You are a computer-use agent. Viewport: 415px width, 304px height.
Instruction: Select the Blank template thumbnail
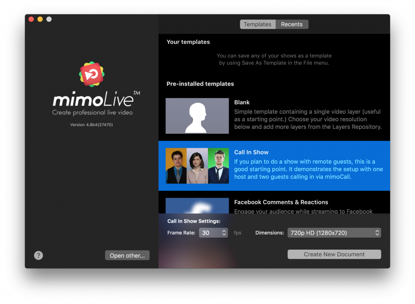(197, 116)
